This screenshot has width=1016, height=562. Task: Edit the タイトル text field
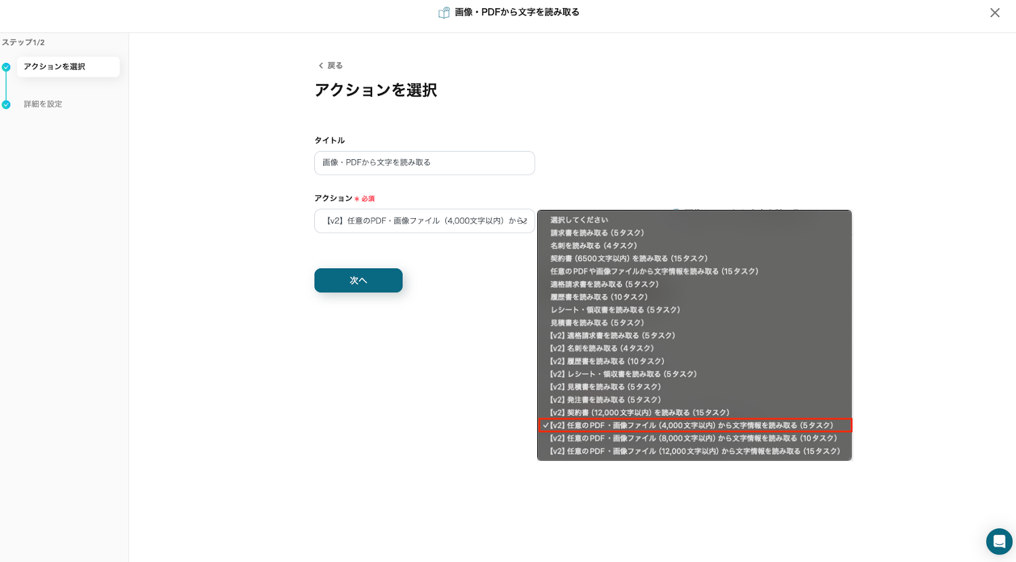(424, 163)
